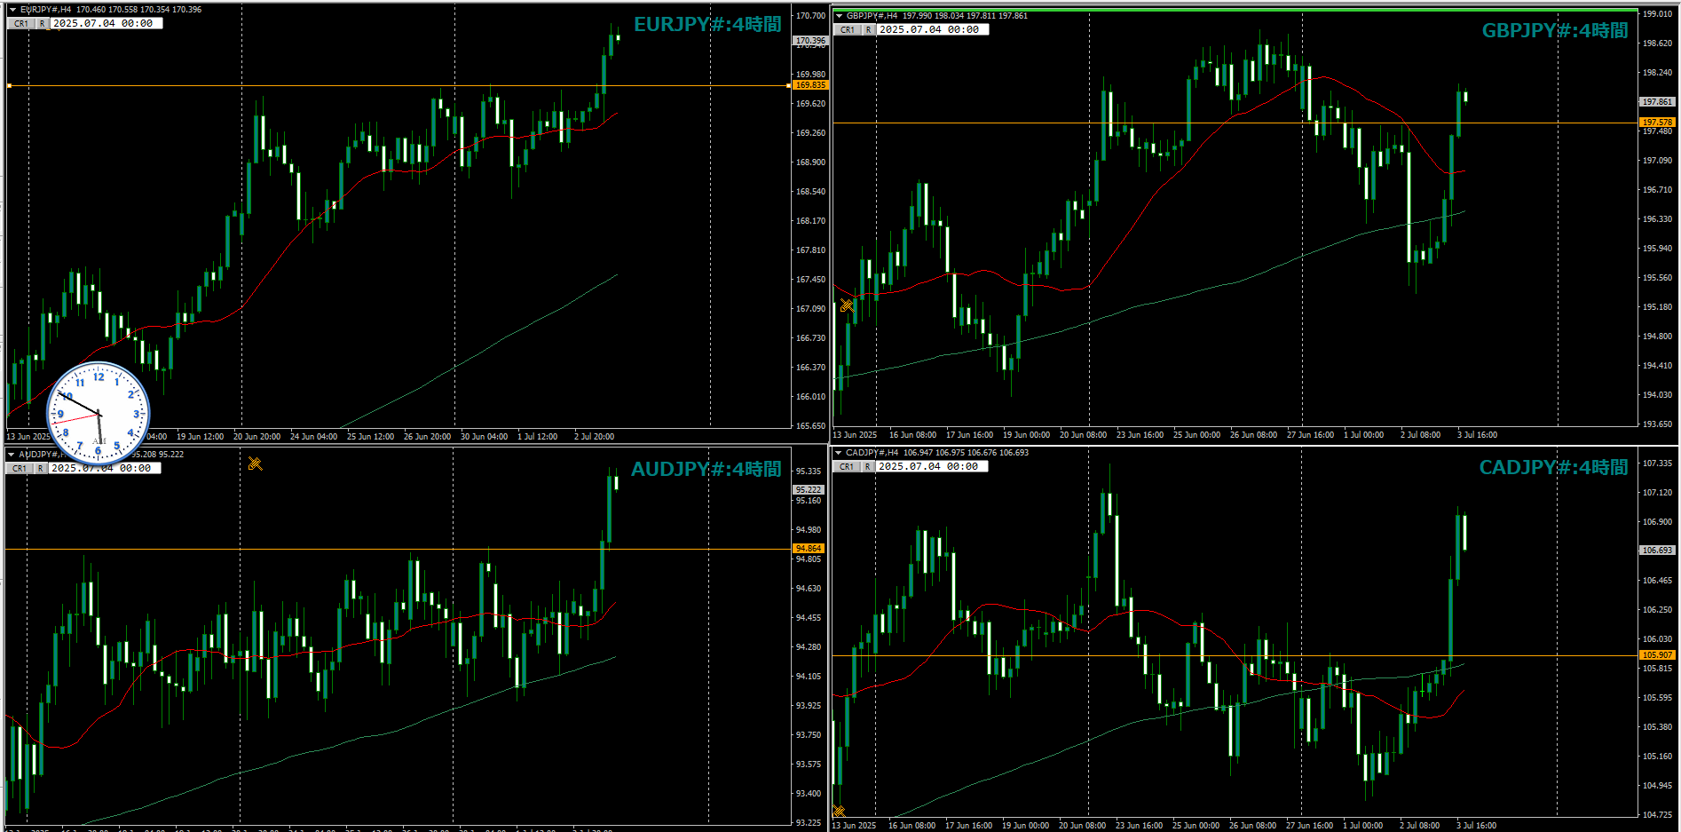1681x832 pixels.
Task: Click the orange pencil icon at CADJPY chart bottom
Action: click(x=839, y=811)
